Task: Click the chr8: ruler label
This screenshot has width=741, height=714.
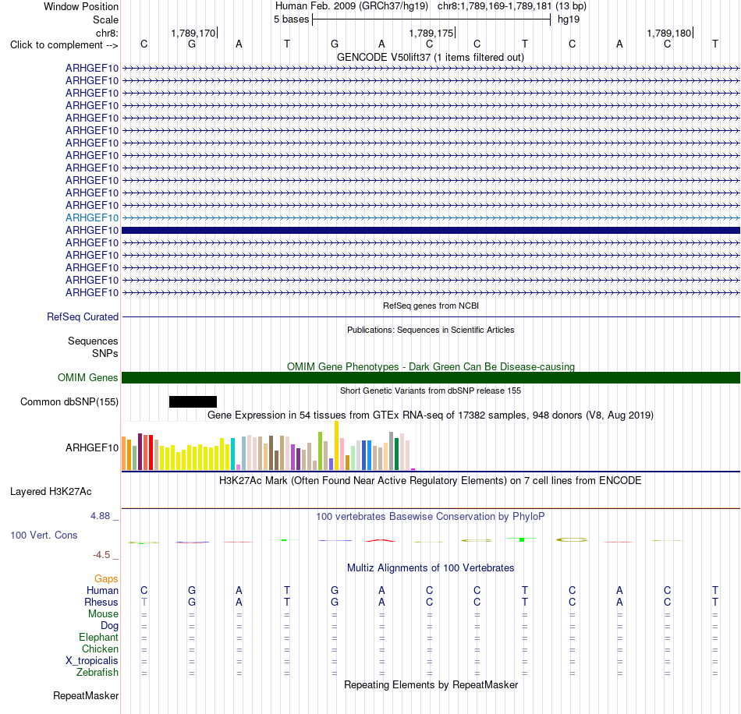Action: pos(107,33)
